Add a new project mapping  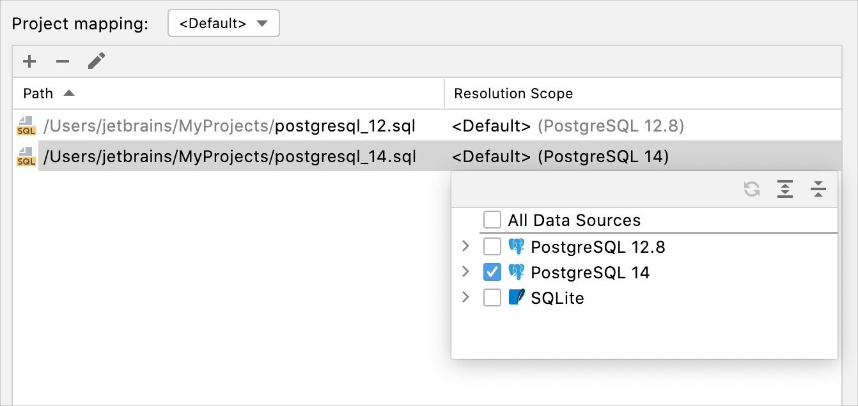pyautogui.click(x=29, y=61)
